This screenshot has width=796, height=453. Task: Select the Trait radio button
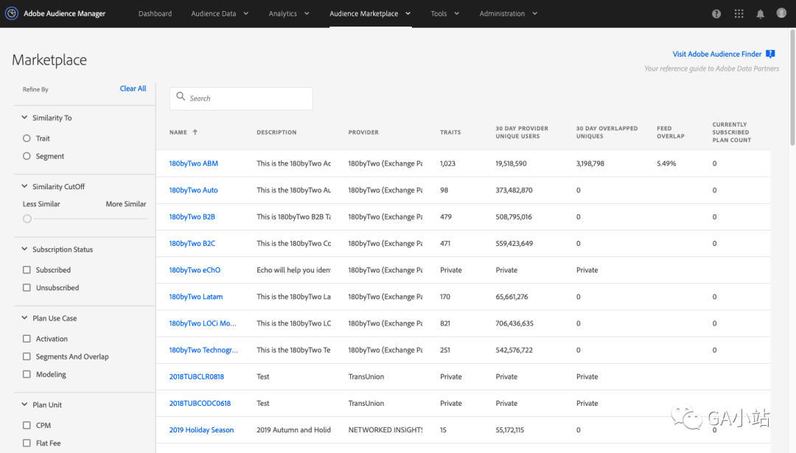[x=27, y=138]
